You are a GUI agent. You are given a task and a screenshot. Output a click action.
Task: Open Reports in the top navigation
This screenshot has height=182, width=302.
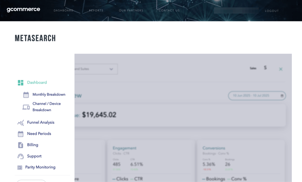pos(96,11)
